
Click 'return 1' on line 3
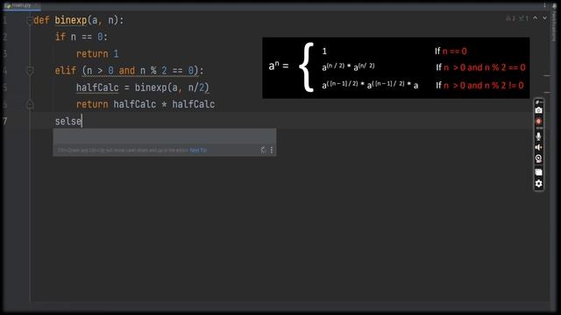click(x=97, y=54)
